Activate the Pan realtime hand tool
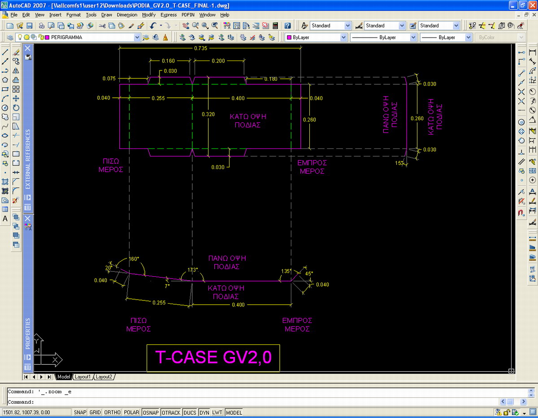This screenshot has width=538, height=418. [x=185, y=26]
